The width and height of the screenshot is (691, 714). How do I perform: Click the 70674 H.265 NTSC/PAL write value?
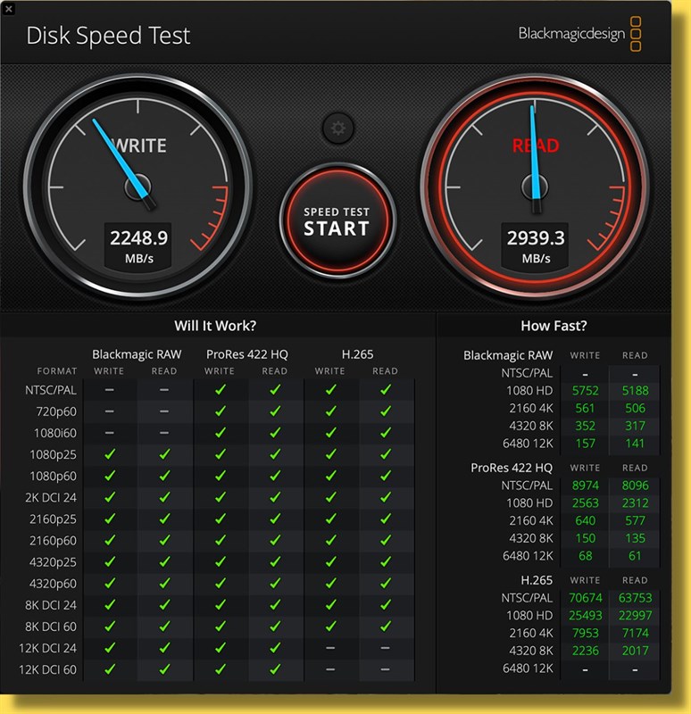coord(585,598)
